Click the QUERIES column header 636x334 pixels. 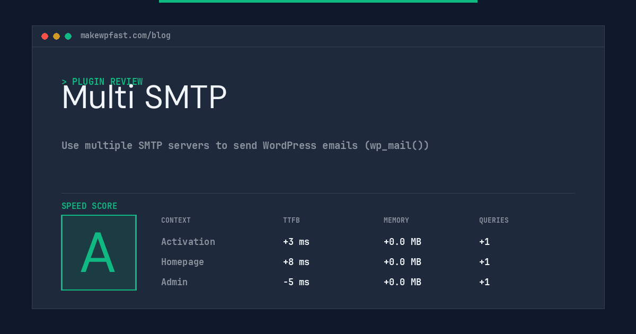click(x=494, y=221)
